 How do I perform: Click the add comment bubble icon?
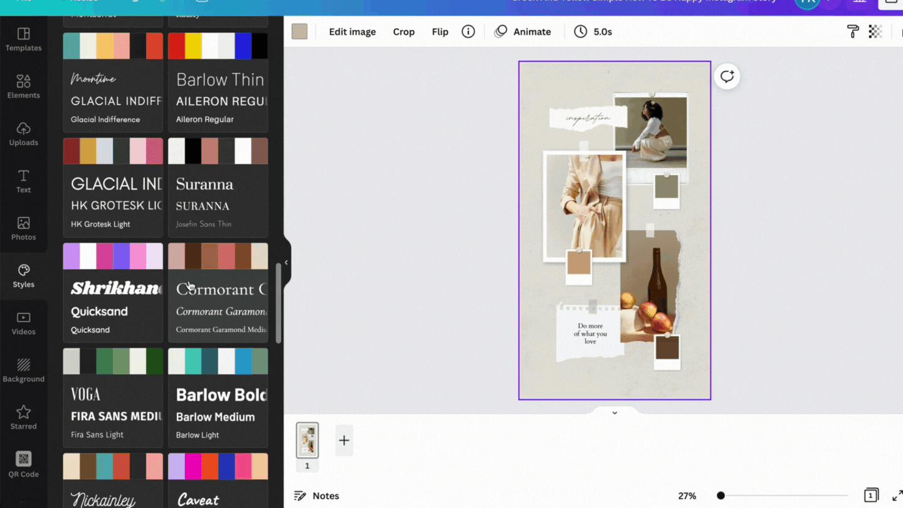(x=727, y=77)
